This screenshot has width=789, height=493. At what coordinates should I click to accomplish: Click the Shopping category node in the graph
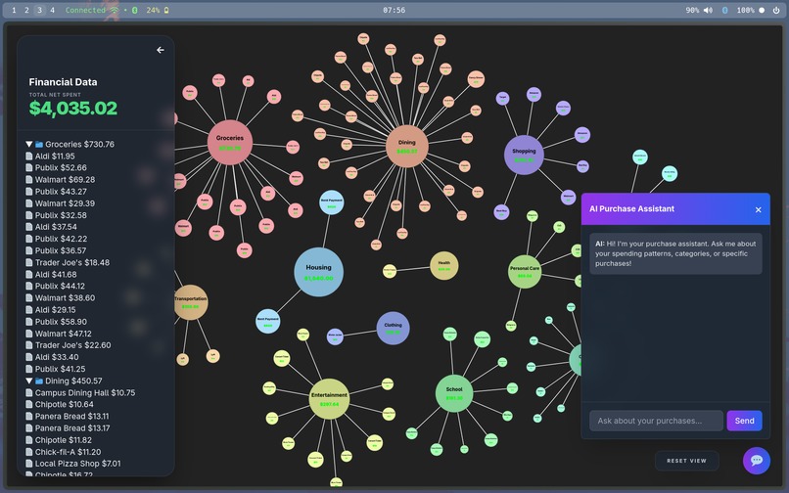(524, 155)
